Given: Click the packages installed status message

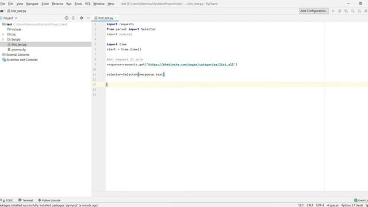Looking at the screenshot, I should click(x=49, y=205).
